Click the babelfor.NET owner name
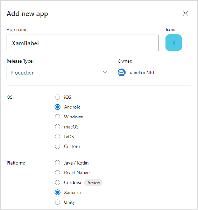The image size is (198, 210). click(x=141, y=73)
